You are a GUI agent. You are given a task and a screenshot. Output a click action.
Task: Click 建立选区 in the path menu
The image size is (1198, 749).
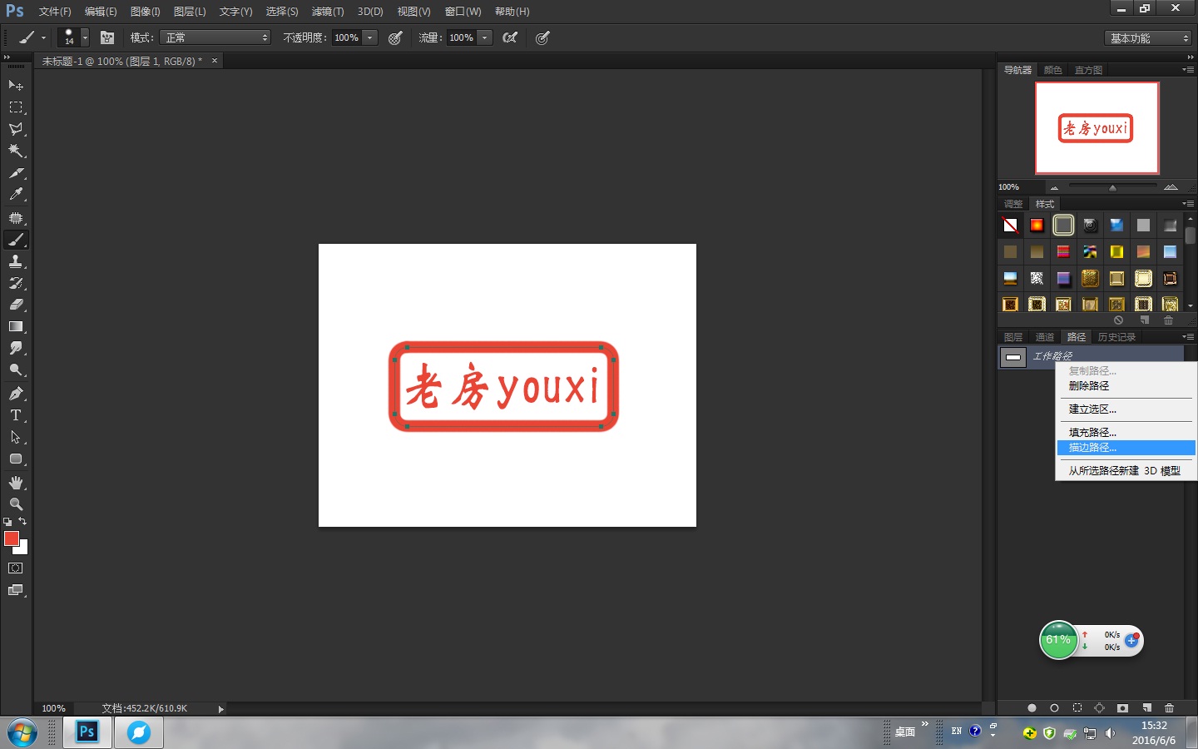(1091, 409)
